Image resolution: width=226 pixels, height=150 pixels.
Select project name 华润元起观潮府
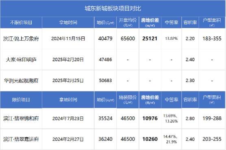(21, 81)
